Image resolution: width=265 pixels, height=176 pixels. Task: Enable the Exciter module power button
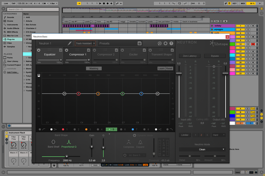click(123, 50)
